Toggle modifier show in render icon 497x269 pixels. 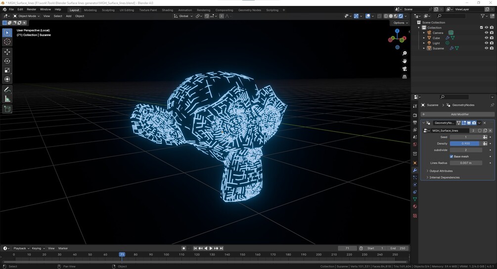474,123
